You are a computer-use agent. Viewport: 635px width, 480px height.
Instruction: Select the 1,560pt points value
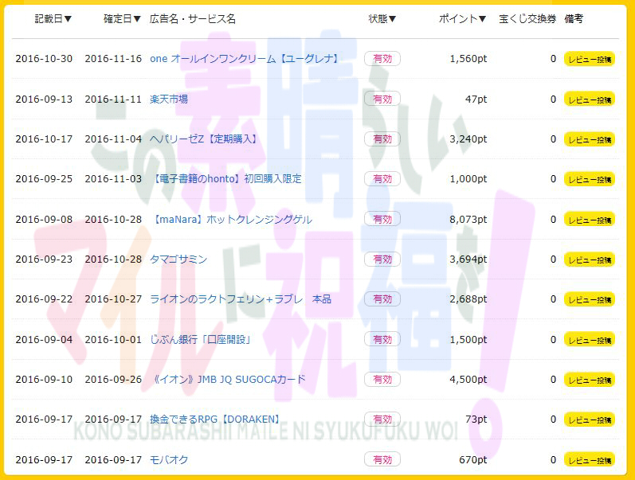[468, 59]
